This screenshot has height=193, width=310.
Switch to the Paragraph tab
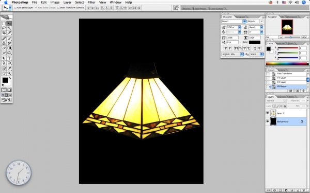click(x=240, y=17)
